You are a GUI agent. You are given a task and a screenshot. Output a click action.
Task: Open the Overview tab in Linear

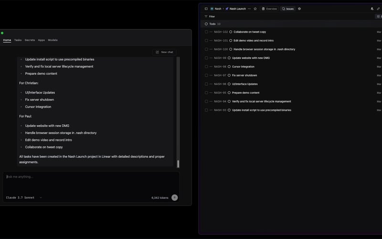pos(269,9)
